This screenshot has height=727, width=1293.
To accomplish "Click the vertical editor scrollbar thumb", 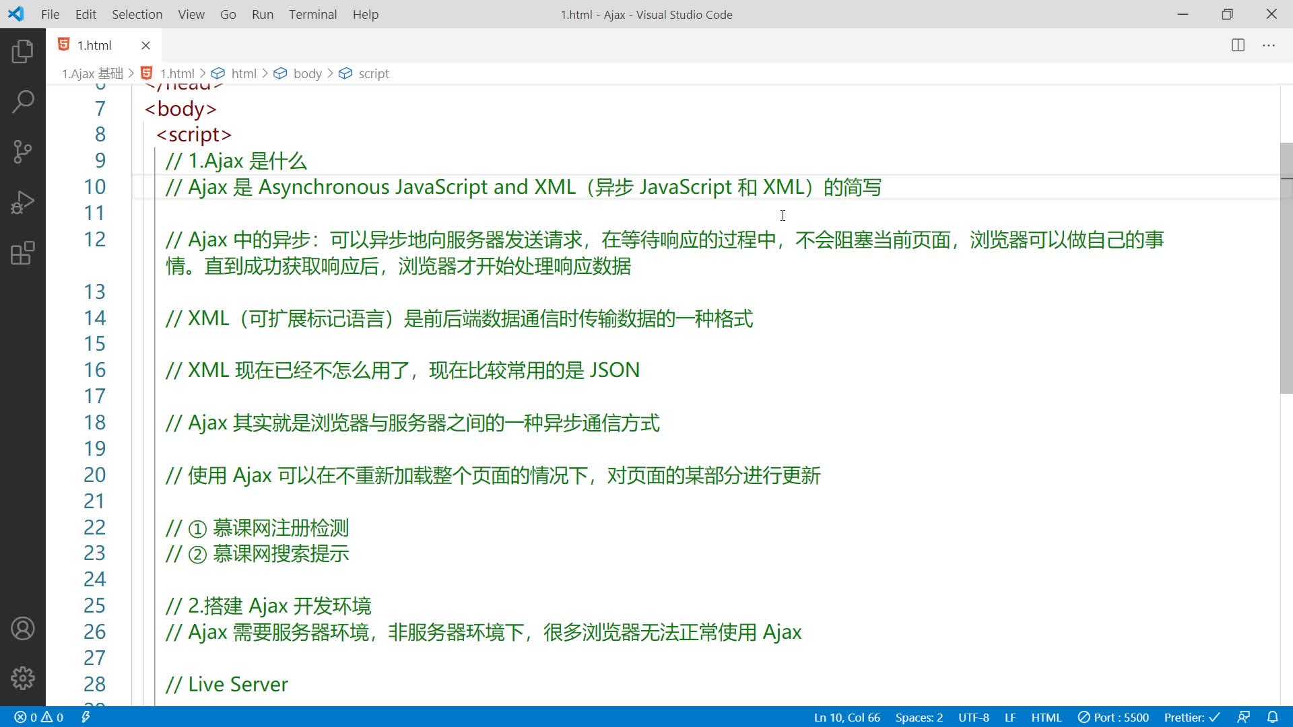I will (x=1286, y=269).
